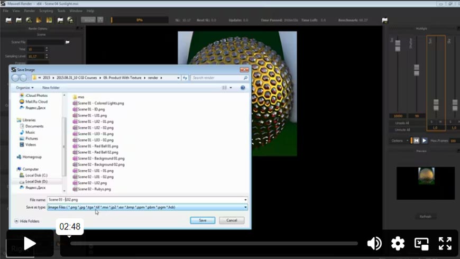Click the Save button
Viewport: 460px width, 259px height.
[x=203, y=220]
